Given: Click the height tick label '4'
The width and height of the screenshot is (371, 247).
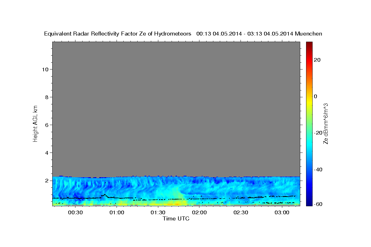Looking at the screenshot, I should [47, 153].
